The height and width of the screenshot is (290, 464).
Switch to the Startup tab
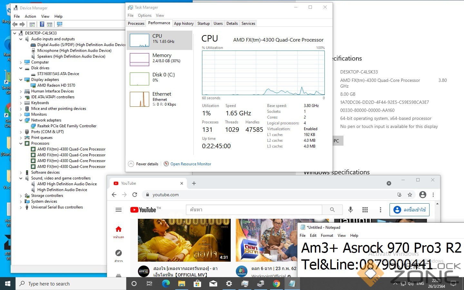pyautogui.click(x=203, y=24)
